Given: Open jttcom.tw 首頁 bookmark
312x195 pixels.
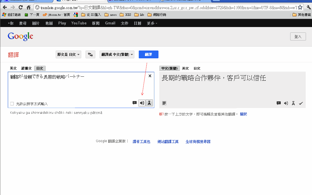Looking at the screenshot, I should pyautogui.click(x=56, y=15).
